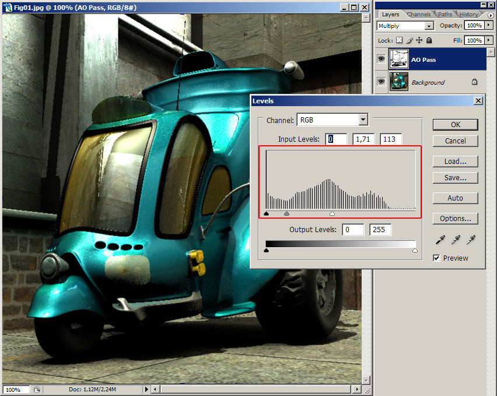Open the Opacity value slider arrow
This screenshot has height=396, width=497.
point(489,25)
